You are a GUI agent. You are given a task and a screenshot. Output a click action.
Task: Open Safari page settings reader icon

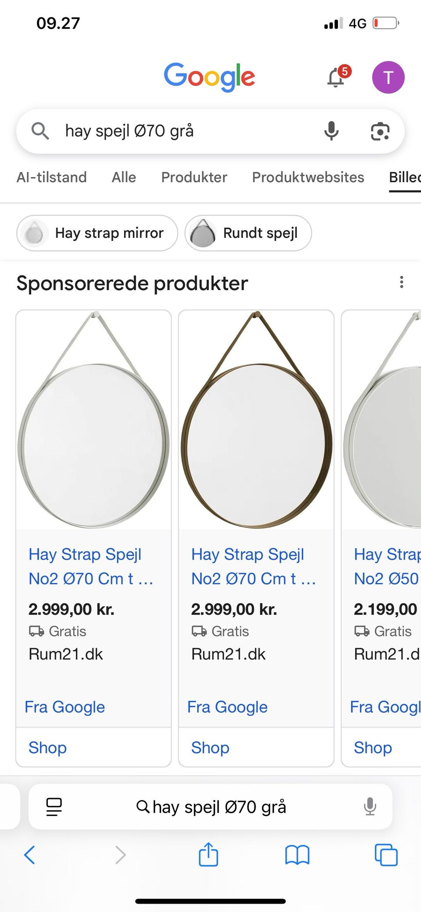pyautogui.click(x=54, y=807)
